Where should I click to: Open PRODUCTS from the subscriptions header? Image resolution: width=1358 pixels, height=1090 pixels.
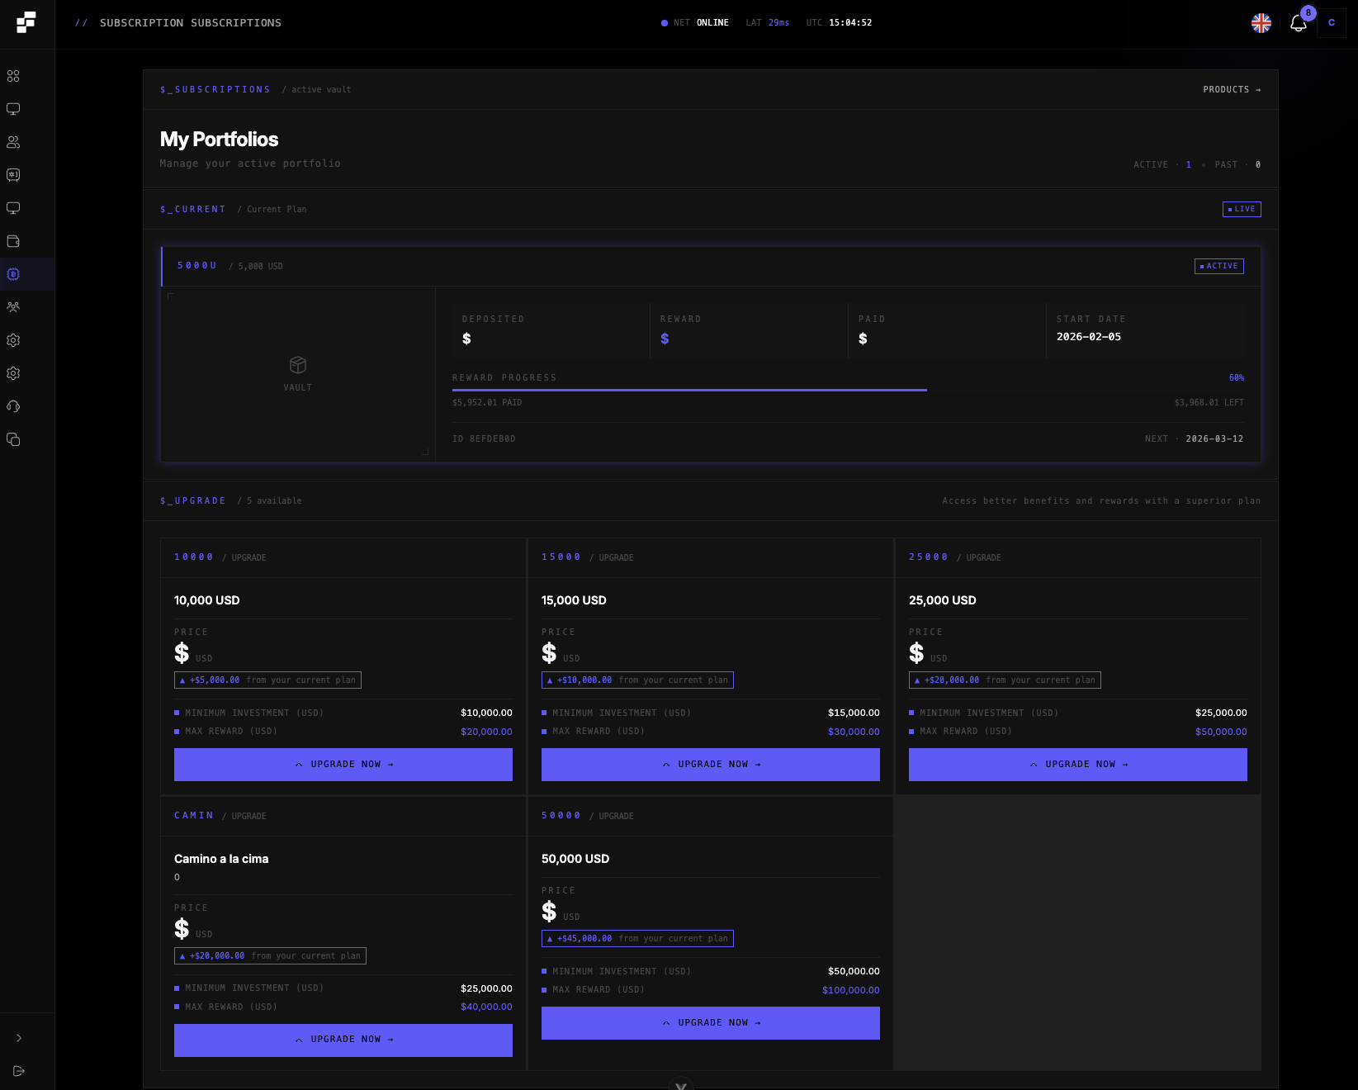click(1232, 89)
